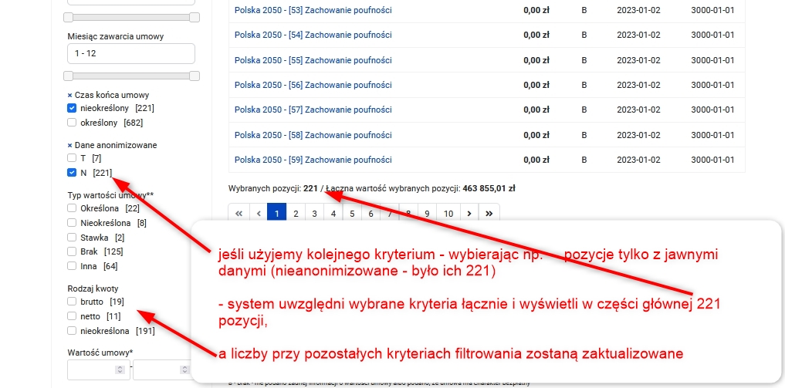Image resolution: width=785 pixels, height=388 pixels.
Task: Uncheck the 'nieokreślony' end time checkbox
Action: click(72, 108)
